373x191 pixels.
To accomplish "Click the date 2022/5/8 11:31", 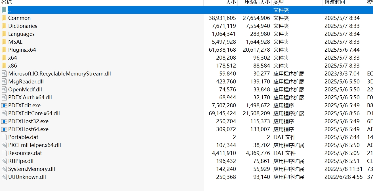I will click(344, 169).
